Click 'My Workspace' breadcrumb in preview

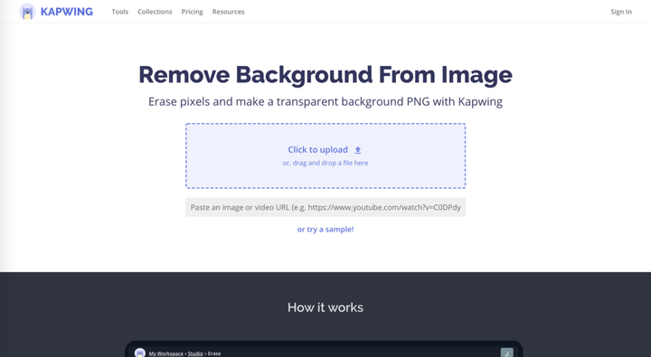[166, 353]
